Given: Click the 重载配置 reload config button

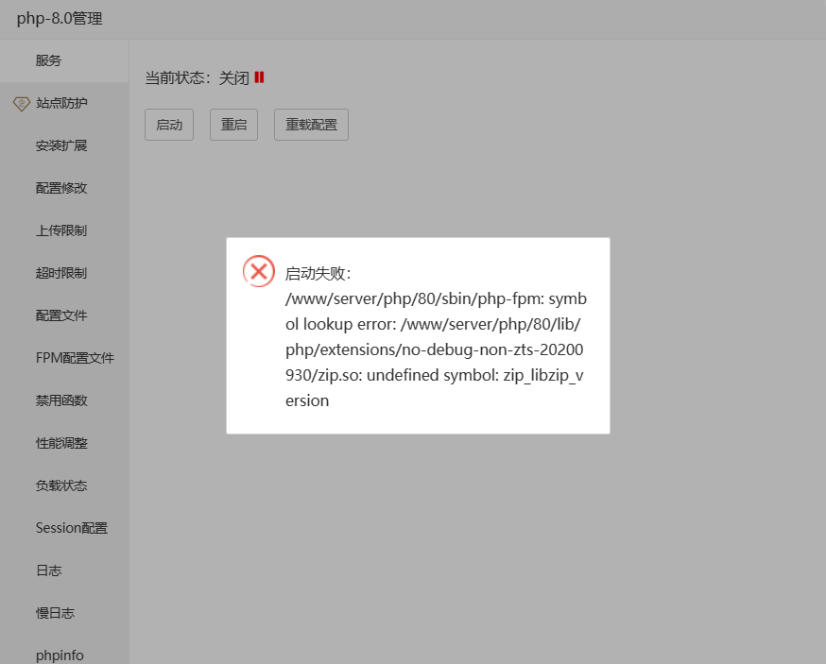Looking at the screenshot, I should coord(311,125).
